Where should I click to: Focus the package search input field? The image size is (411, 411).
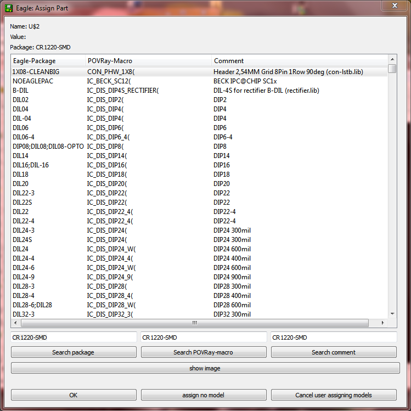pos(74,337)
